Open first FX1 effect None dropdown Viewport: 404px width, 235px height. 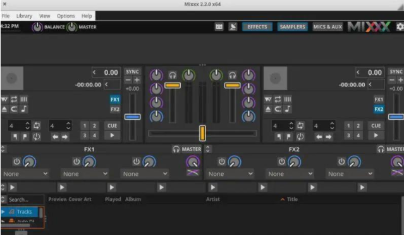point(25,174)
